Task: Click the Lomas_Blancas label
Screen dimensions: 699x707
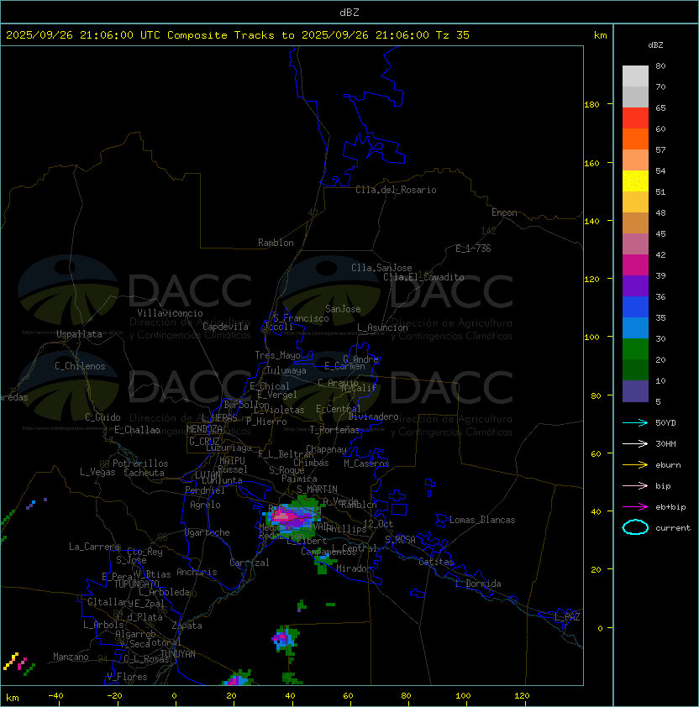Action: tap(482, 520)
